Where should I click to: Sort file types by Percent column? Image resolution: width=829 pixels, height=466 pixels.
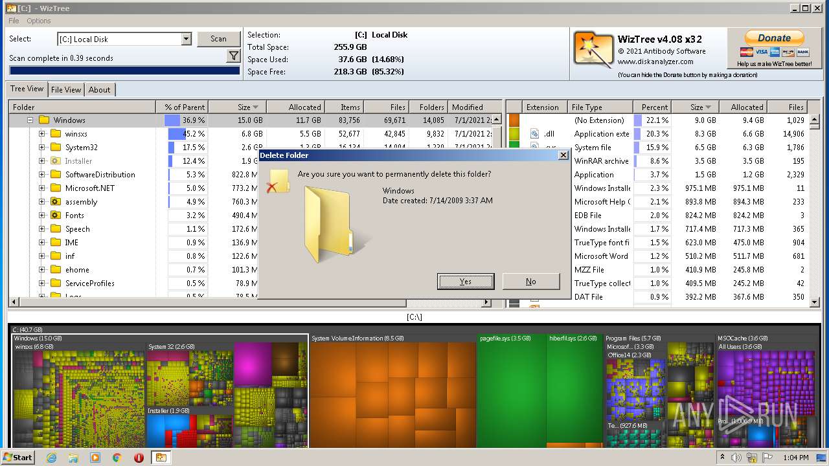click(x=652, y=107)
